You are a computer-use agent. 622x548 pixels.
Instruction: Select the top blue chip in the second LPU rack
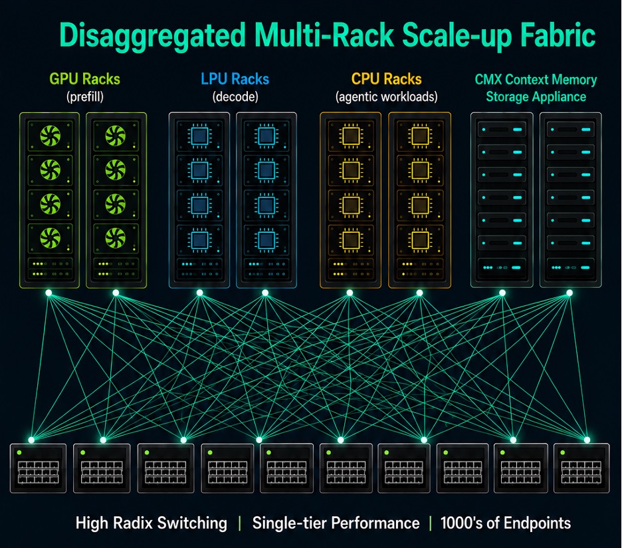click(x=266, y=136)
